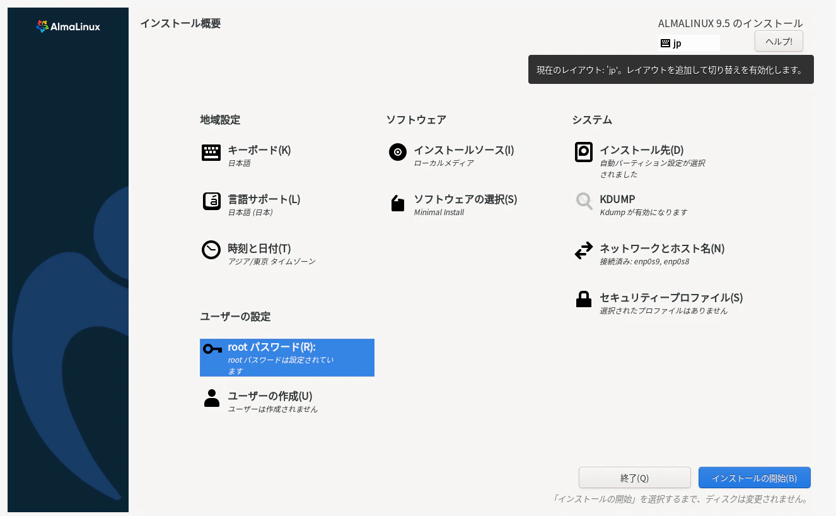Click the disc icon for installation source
The height and width of the screenshot is (516, 836).
398,152
